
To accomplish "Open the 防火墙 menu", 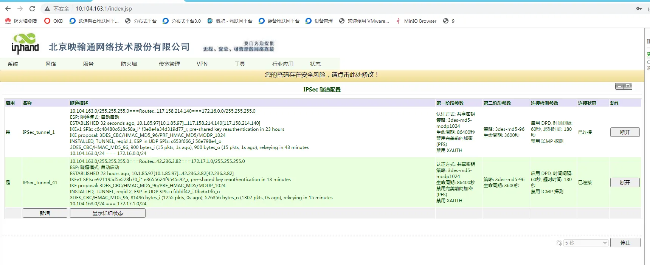I will (x=129, y=64).
